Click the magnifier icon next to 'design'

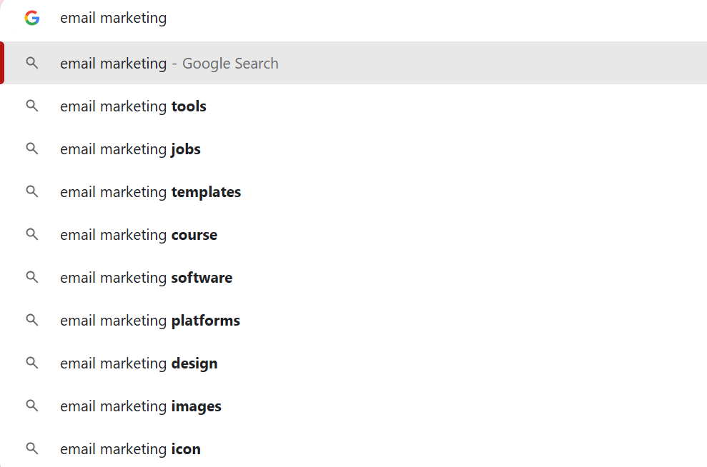coord(31,363)
